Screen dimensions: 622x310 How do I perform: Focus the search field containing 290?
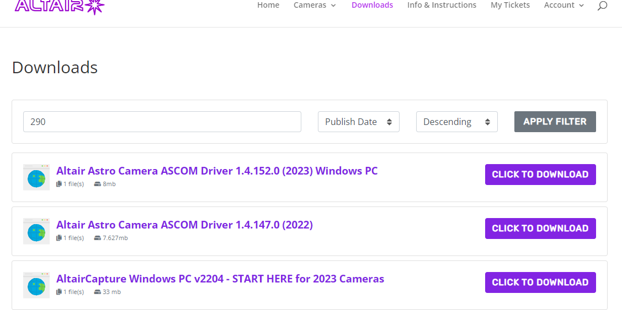(x=162, y=122)
